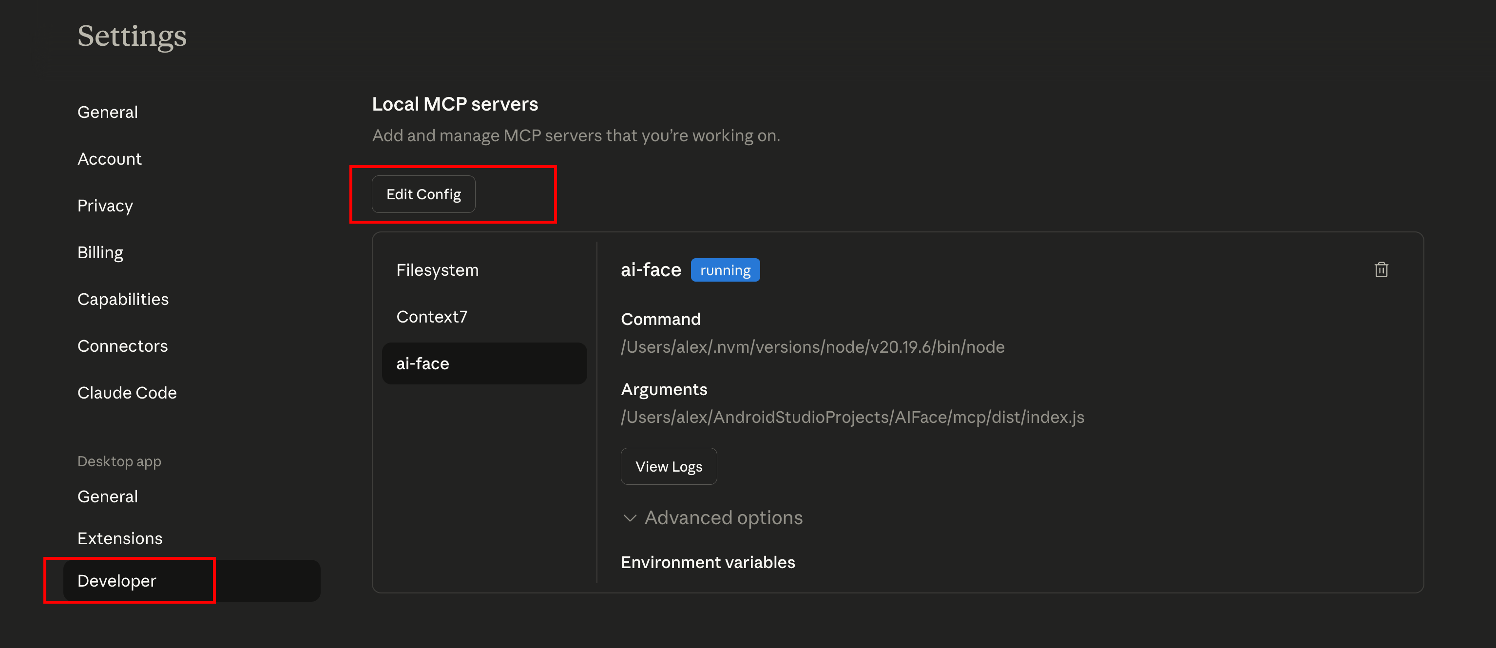Click the node command path text
Screen dimensions: 1496x648
[812, 347]
